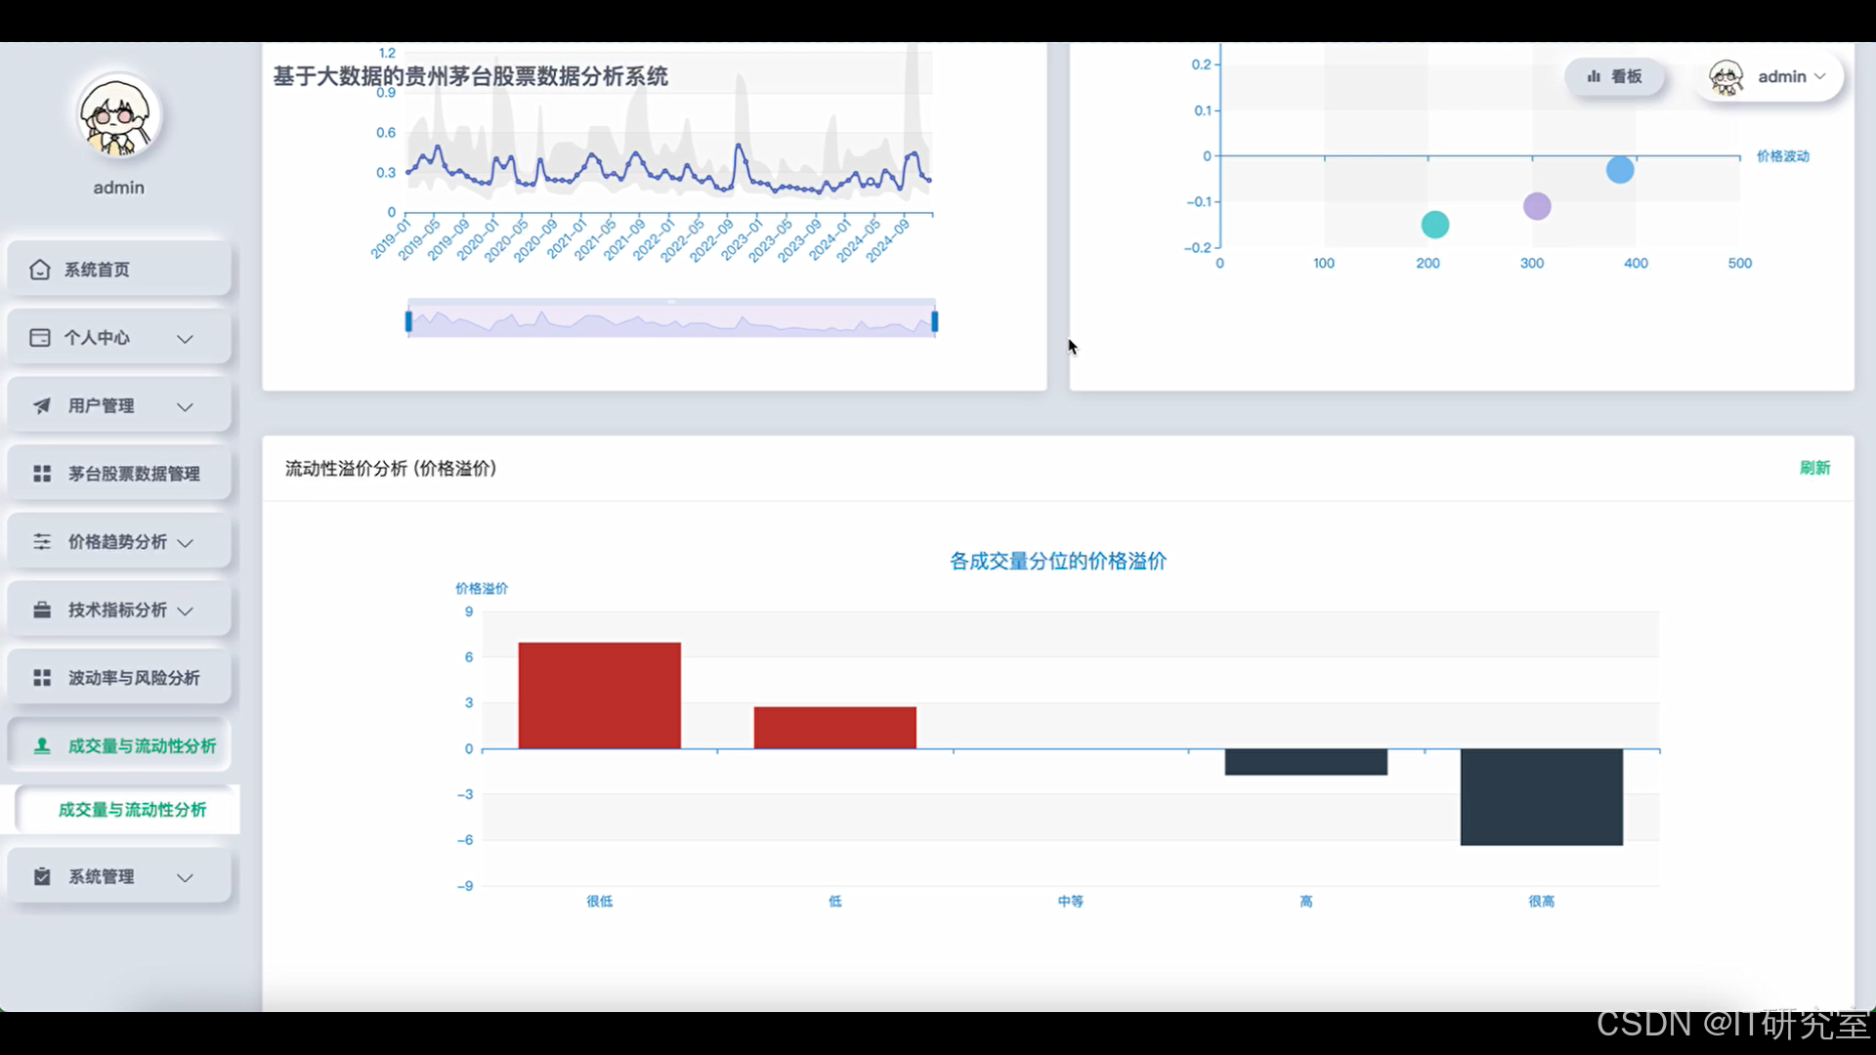Click the 高 dark bar

(1306, 762)
